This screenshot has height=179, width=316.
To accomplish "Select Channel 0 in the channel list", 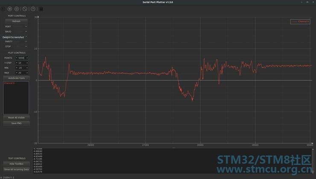I will pyautogui.click(x=9, y=83).
